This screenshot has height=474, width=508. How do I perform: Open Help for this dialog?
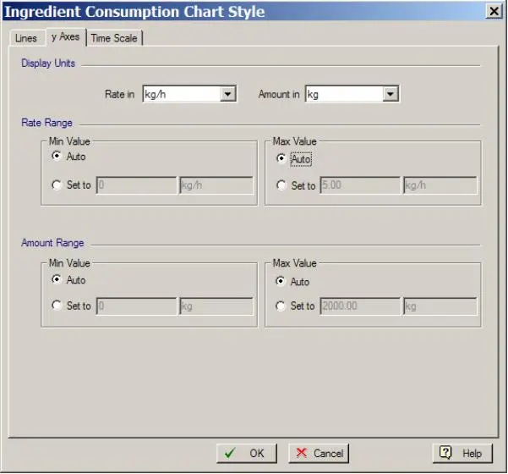(x=462, y=453)
